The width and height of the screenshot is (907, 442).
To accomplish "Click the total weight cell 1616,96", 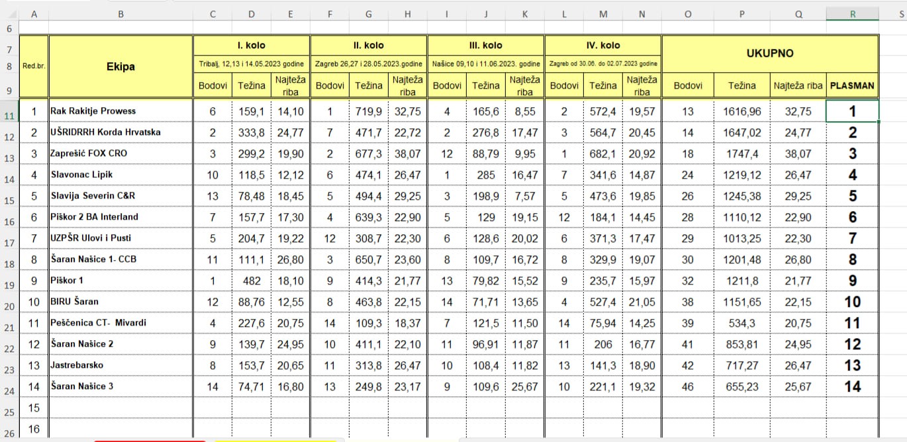I will [x=742, y=111].
